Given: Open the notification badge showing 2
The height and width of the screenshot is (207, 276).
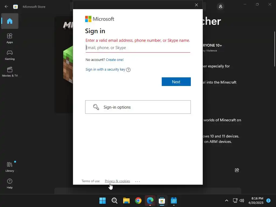Looking at the screenshot, I should 268,200.
